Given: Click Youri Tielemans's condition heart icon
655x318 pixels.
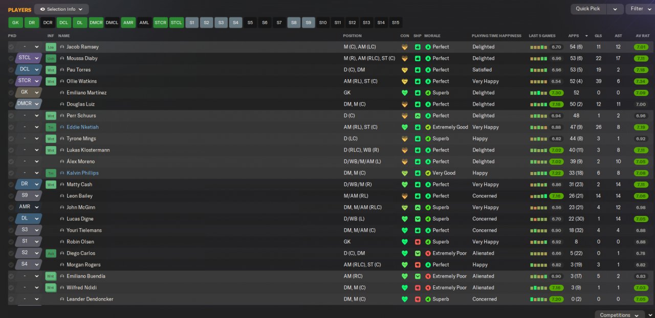Looking at the screenshot, I should coord(405,230).
